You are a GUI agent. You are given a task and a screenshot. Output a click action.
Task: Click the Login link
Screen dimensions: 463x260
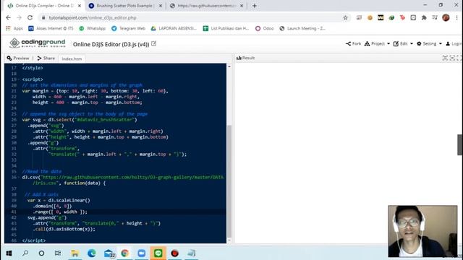click(x=454, y=43)
